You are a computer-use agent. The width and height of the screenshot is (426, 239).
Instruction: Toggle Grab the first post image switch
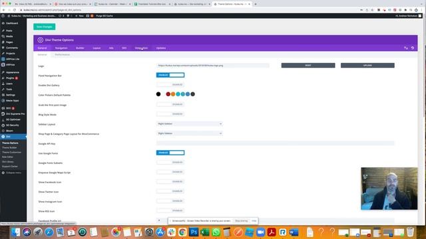[170, 104]
